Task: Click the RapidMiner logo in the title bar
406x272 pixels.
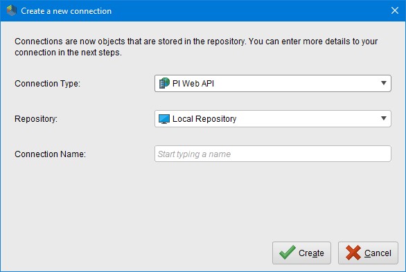Action: click(11, 11)
